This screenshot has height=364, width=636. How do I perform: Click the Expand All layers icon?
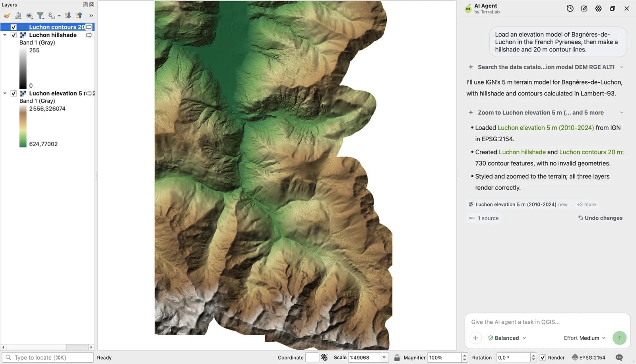pyautogui.click(x=68, y=16)
